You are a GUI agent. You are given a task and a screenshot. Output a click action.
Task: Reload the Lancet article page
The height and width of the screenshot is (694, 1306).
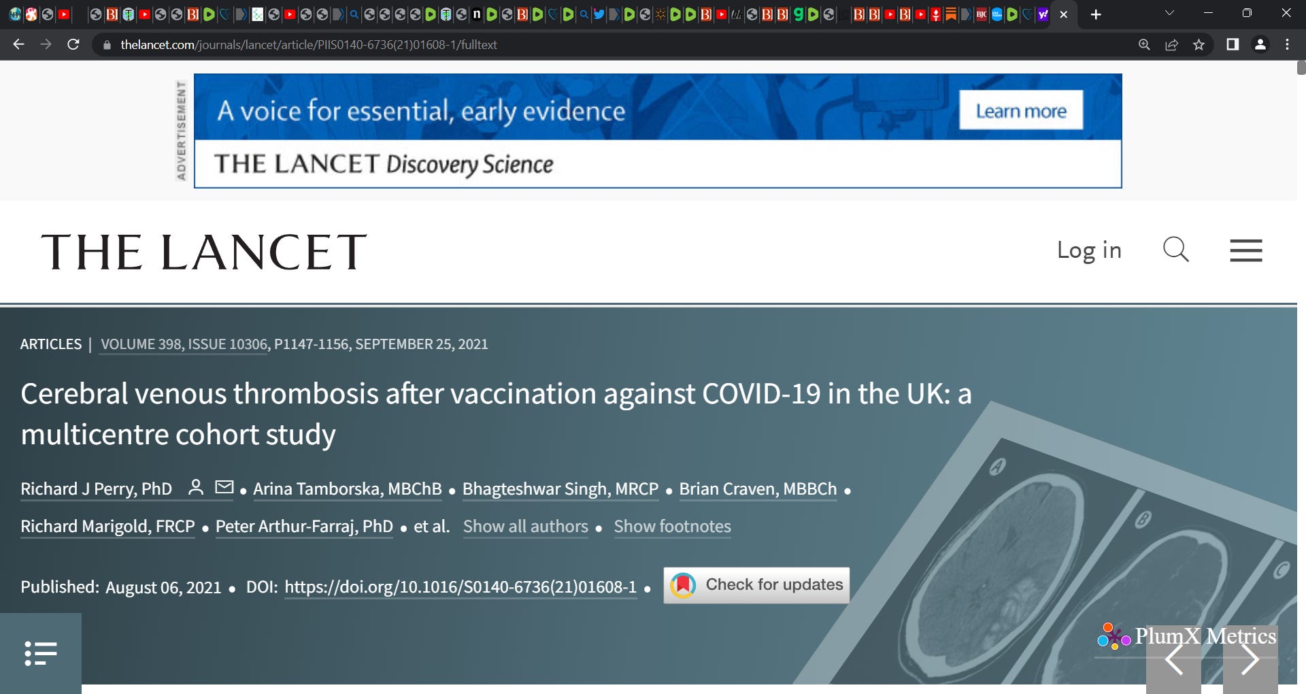click(x=73, y=44)
